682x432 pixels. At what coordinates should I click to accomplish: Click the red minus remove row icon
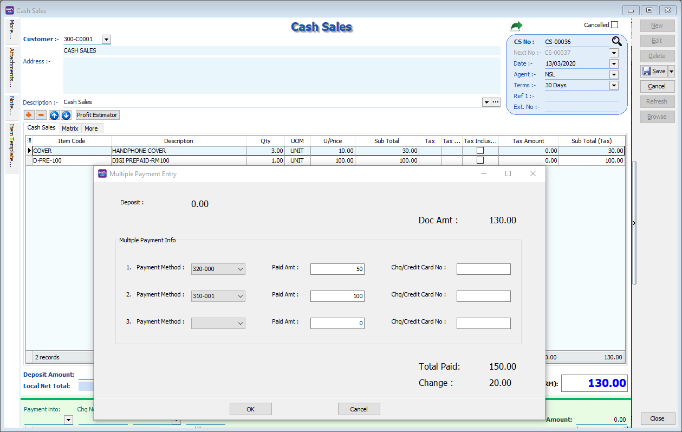[x=41, y=115]
